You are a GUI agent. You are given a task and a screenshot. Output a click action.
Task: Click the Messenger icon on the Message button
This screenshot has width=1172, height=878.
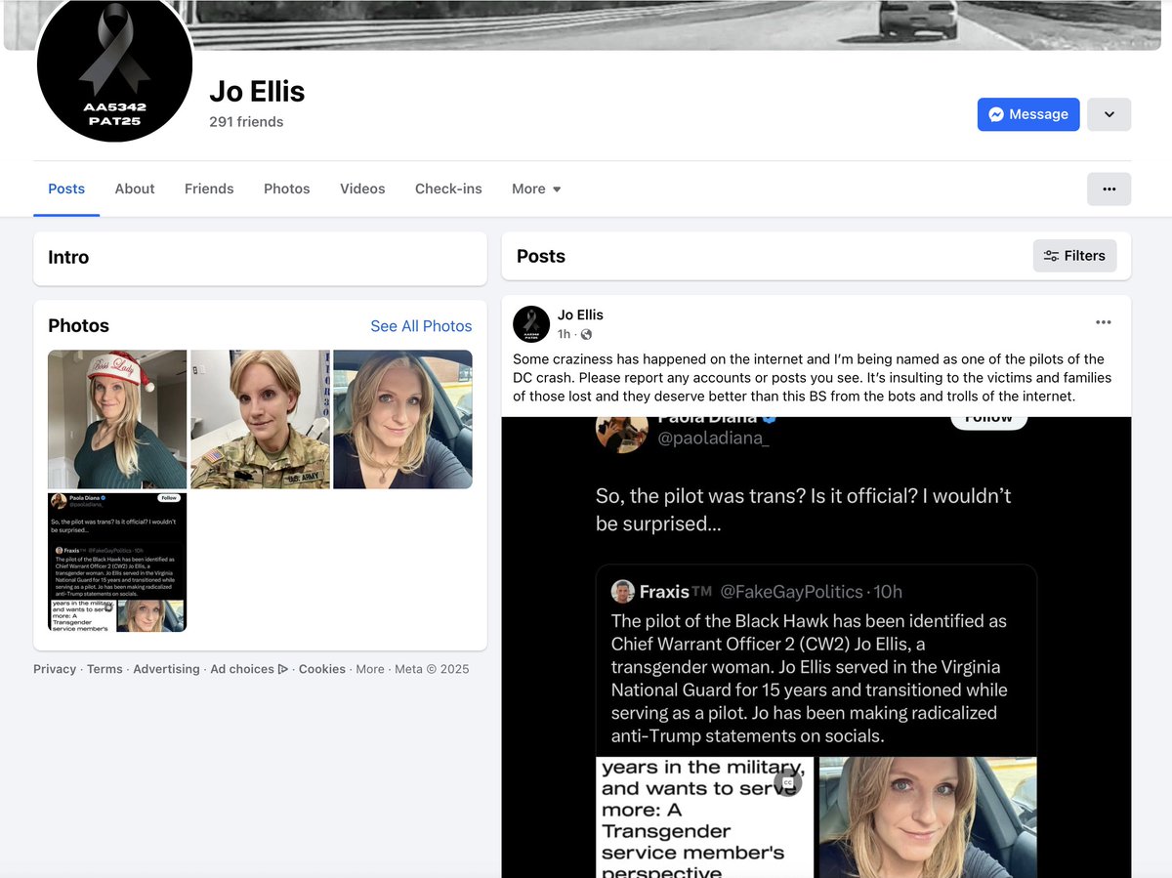pos(996,114)
